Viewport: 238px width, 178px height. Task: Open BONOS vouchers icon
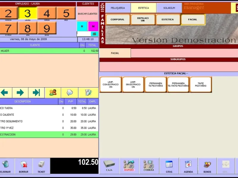coord(207,166)
